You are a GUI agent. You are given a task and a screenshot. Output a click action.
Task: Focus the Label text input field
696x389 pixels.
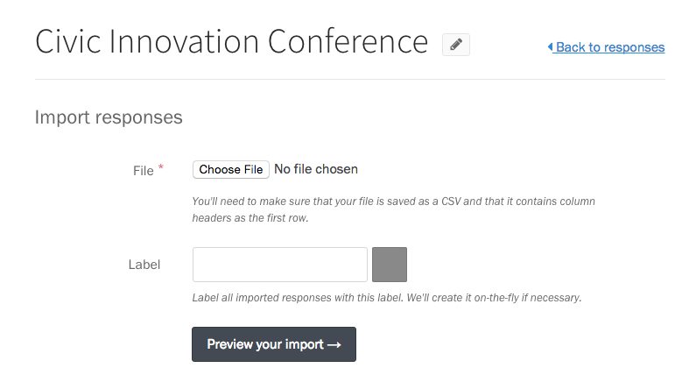click(x=280, y=265)
